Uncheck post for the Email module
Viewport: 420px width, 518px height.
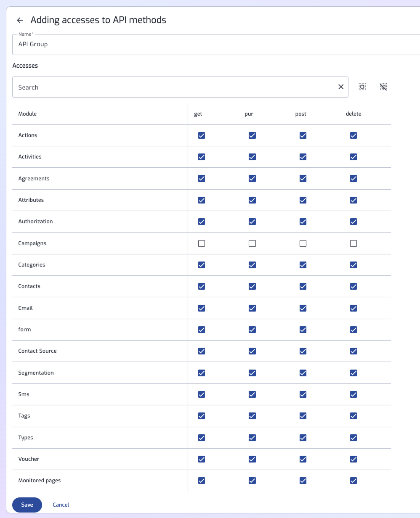click(303, 308)
